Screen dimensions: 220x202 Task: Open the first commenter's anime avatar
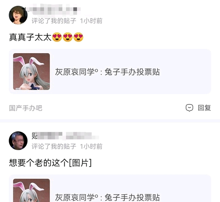click(18, 15)
